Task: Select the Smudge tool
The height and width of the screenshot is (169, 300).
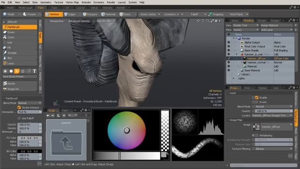Action: click(x=20, y=53)
